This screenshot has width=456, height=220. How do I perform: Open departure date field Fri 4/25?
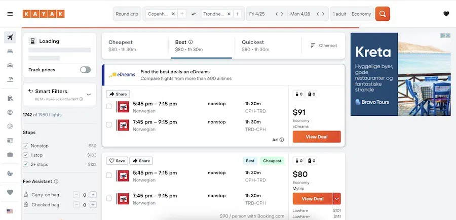click(257, 14)
